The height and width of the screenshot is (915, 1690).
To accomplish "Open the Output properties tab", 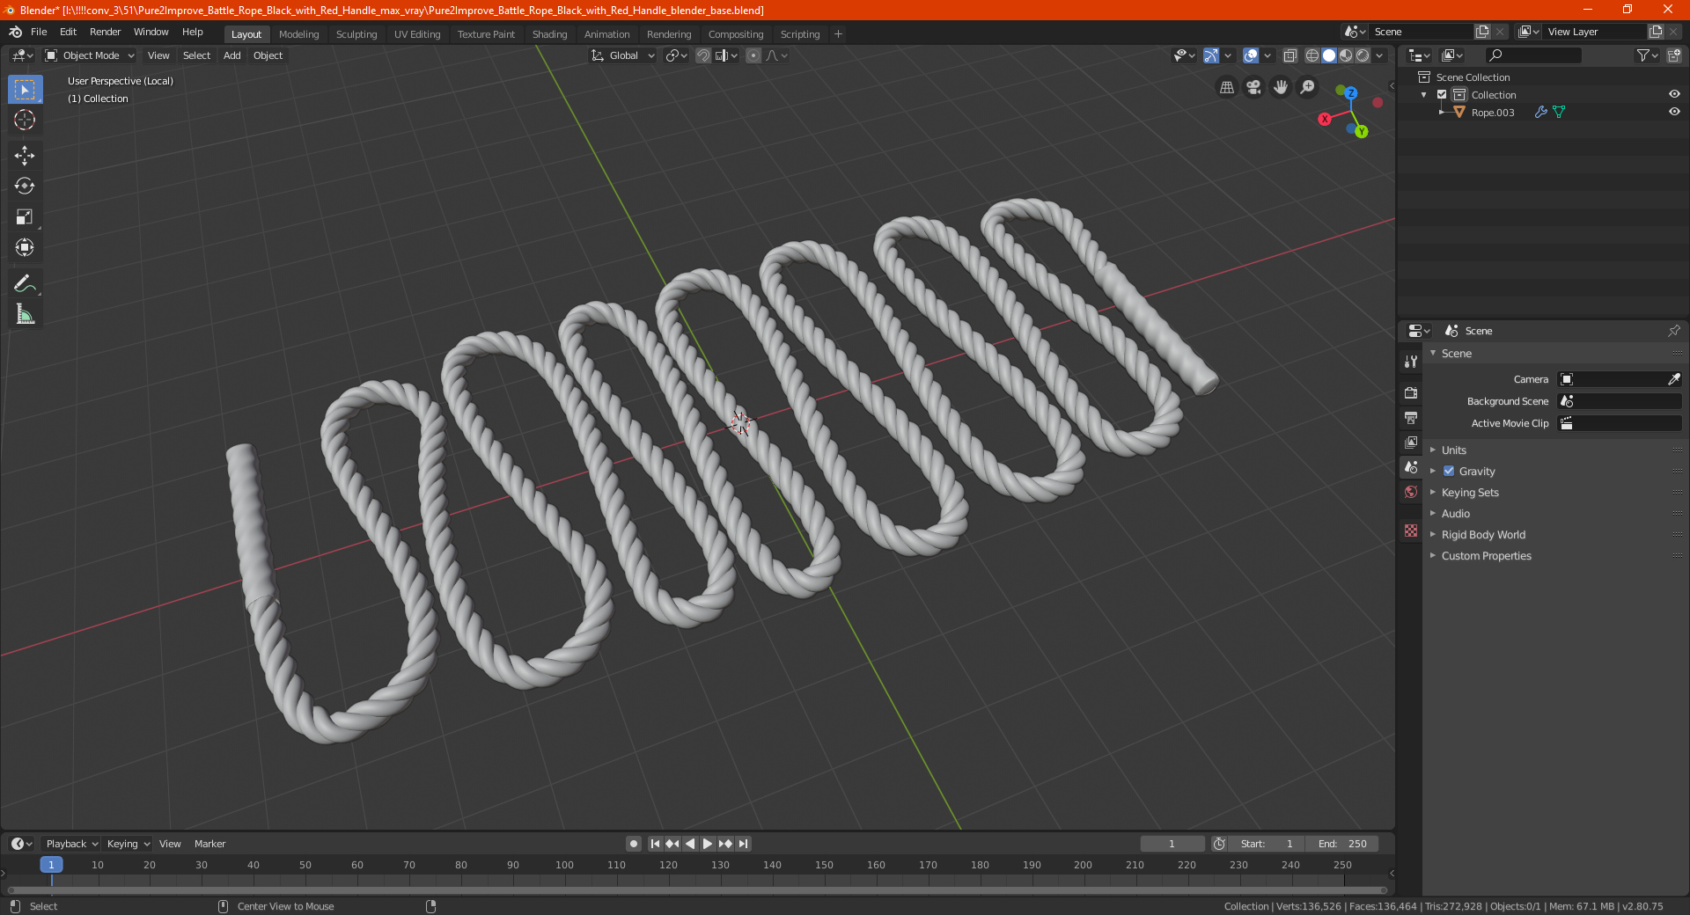I will tap(1411, 417).
